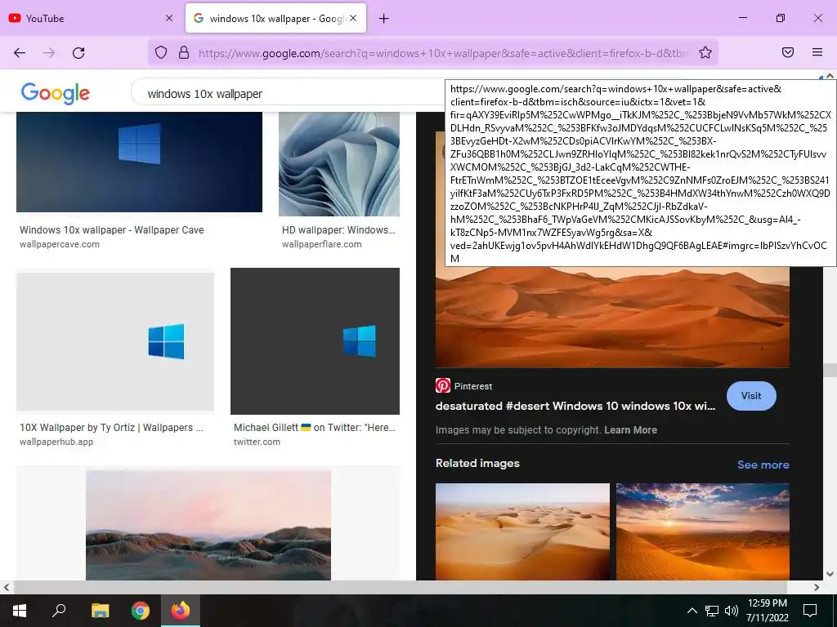The height and width of the screenshot is (627, 837).
Task: Click the Google search box
Action: click(x=289, y=94)
